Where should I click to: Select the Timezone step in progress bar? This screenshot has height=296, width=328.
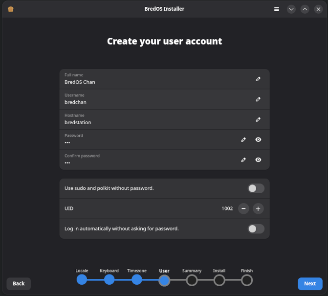pyautogui.click(x=137, y=279)
